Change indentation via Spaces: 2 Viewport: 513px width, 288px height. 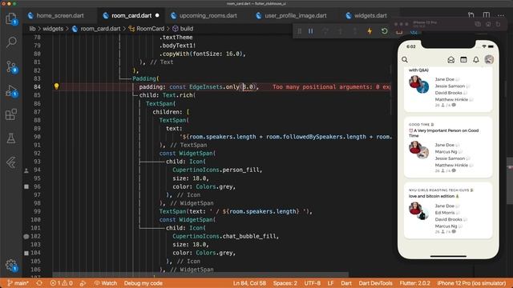285,283
